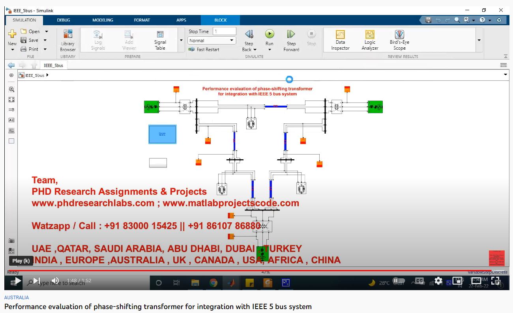
Task: Toggle Fast Restart option
Action: click(x=204, y=50)
